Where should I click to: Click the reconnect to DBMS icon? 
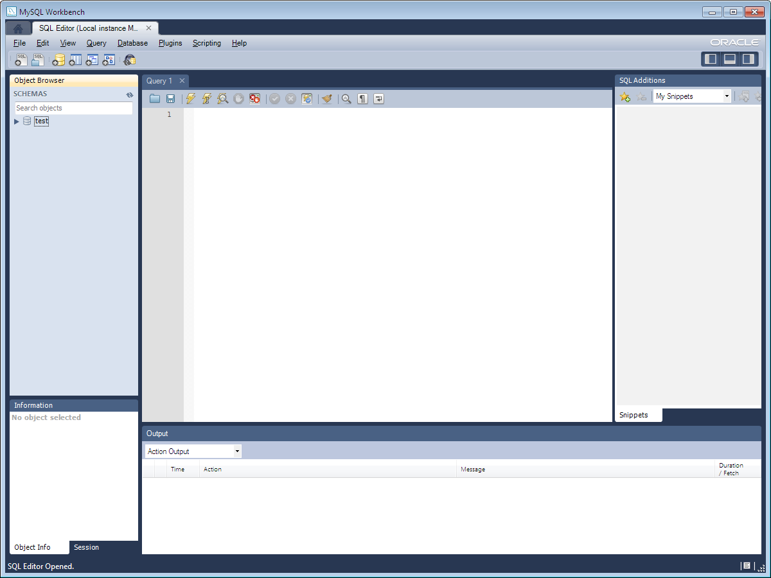(130, 60)
